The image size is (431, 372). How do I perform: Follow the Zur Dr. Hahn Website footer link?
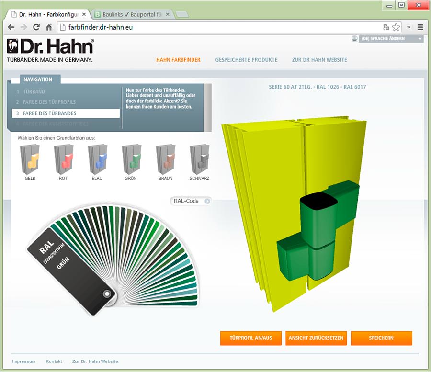pyautogui.click(x=95, y=361)
